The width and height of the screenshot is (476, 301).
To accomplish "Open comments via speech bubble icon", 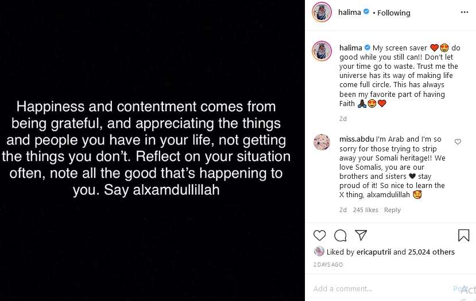I will coord(340,235).
